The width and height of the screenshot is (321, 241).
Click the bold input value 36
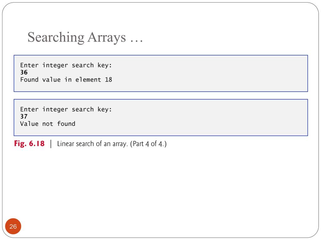coord(24,72)
